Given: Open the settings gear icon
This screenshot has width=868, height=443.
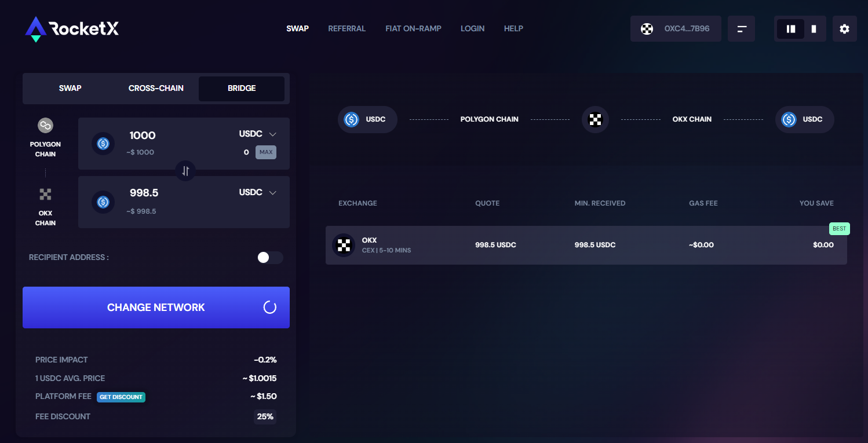Looking at the screenshot, I should tap(844, 28).
